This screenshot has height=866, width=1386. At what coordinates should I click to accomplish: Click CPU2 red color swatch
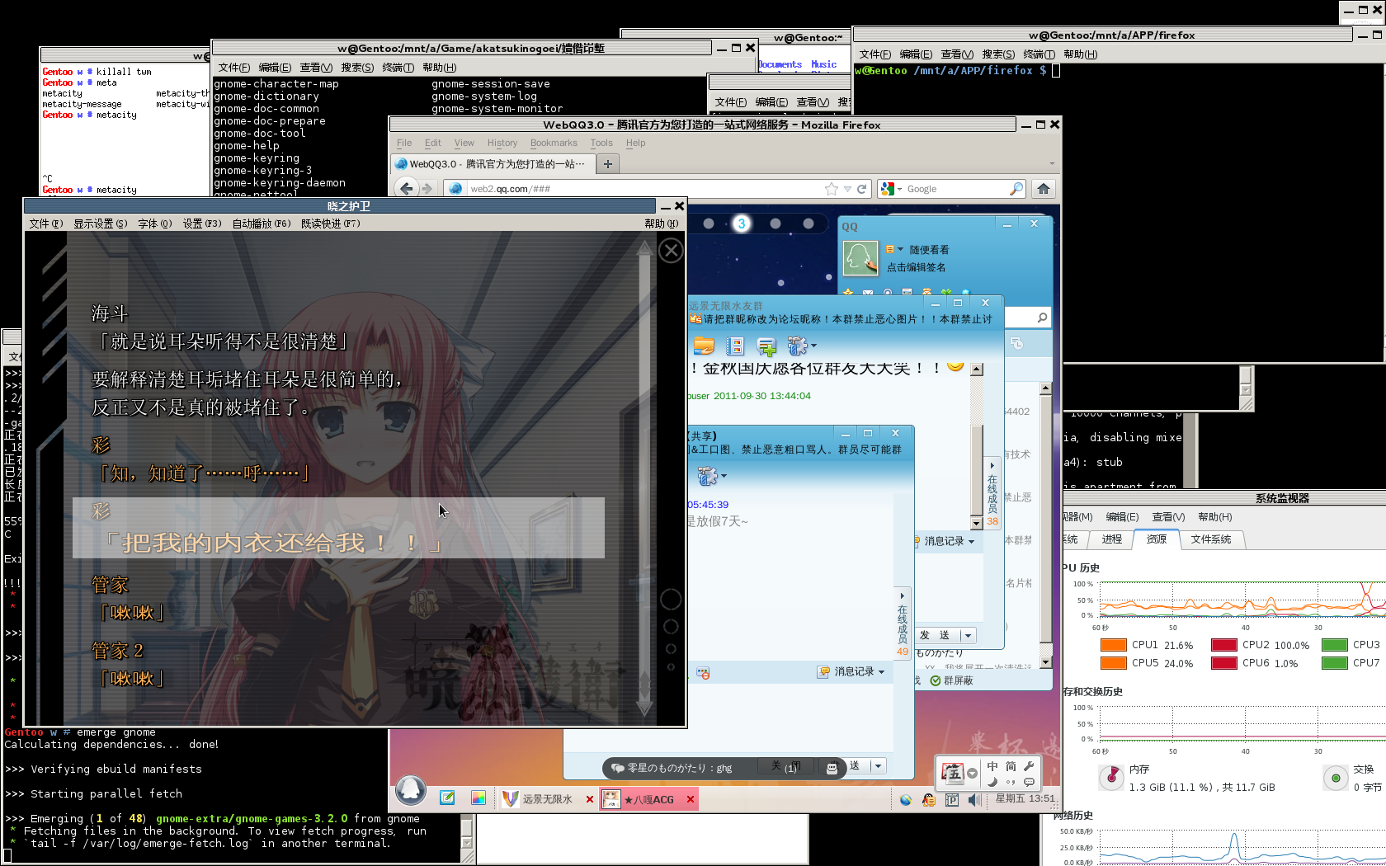[x=1223, y=645]
